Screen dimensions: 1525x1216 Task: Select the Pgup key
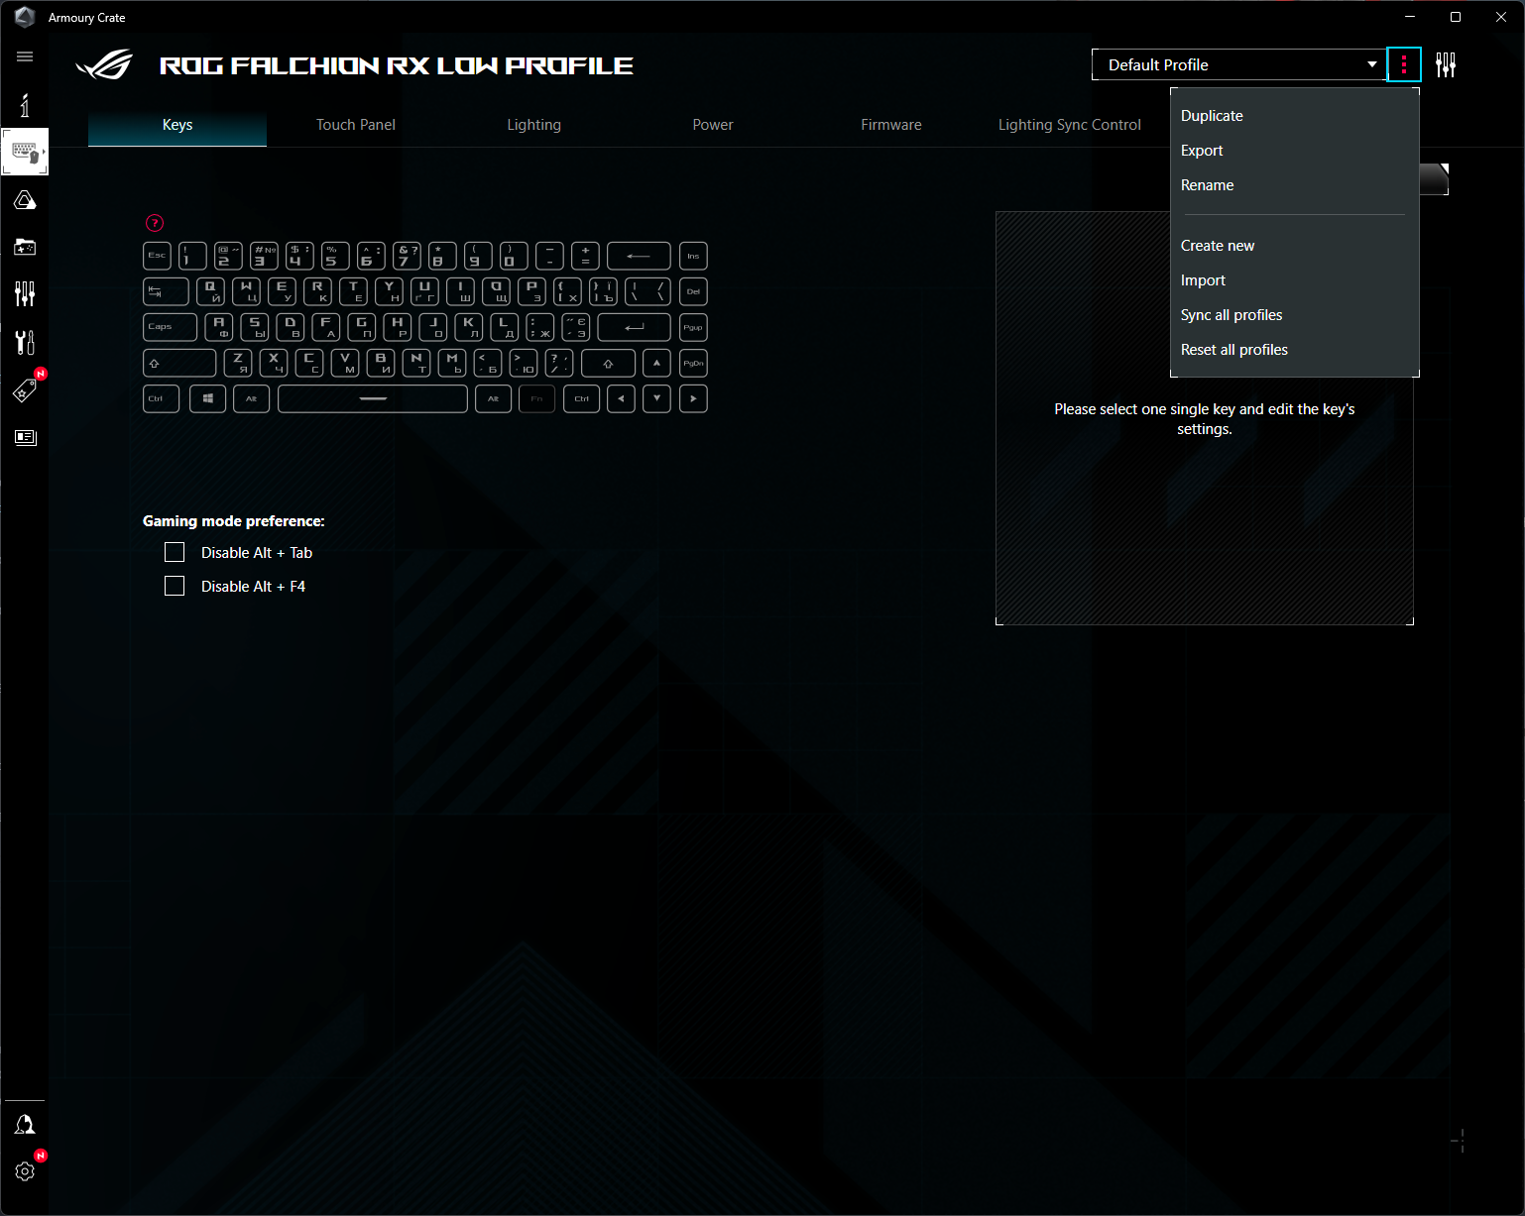tap(693, 327)
